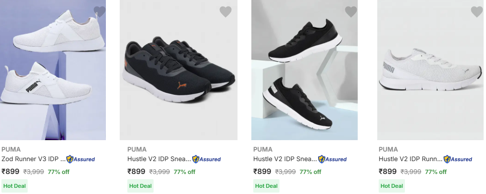
Task: Toggle wishlist heart on white Hustle V2 Runner
Action: (476, 11)
